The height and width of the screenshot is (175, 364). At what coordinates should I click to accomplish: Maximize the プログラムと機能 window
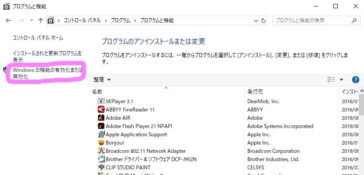(336, 6)
